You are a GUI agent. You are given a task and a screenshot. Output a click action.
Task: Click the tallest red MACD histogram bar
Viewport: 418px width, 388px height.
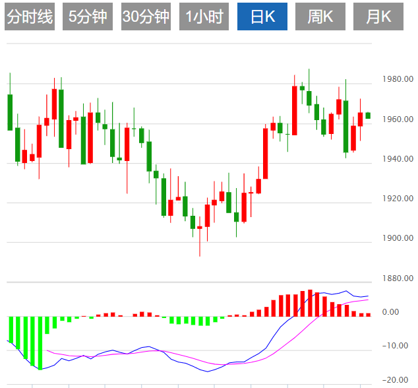pos(310,303)
